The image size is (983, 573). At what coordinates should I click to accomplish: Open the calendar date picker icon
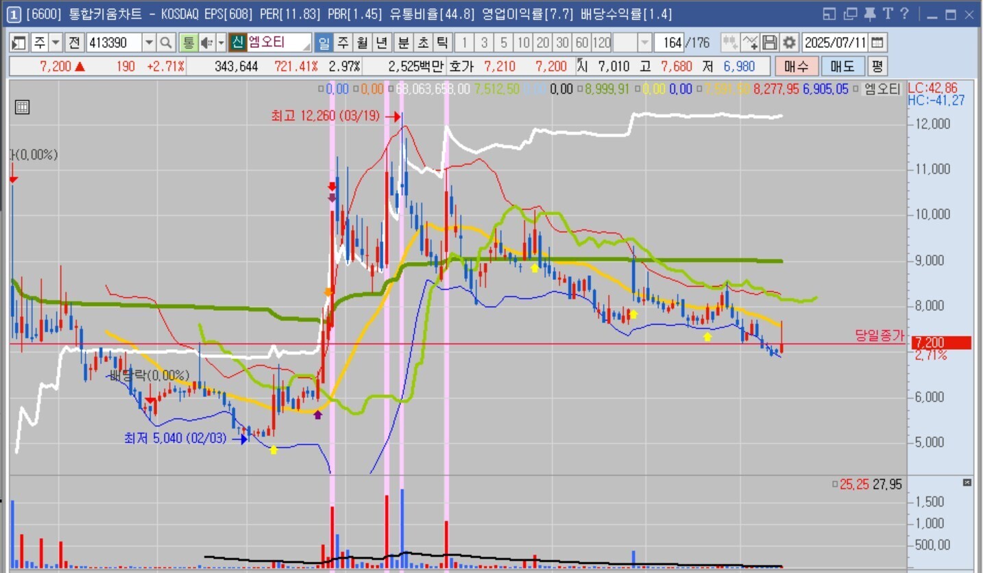tap(877, 43)
